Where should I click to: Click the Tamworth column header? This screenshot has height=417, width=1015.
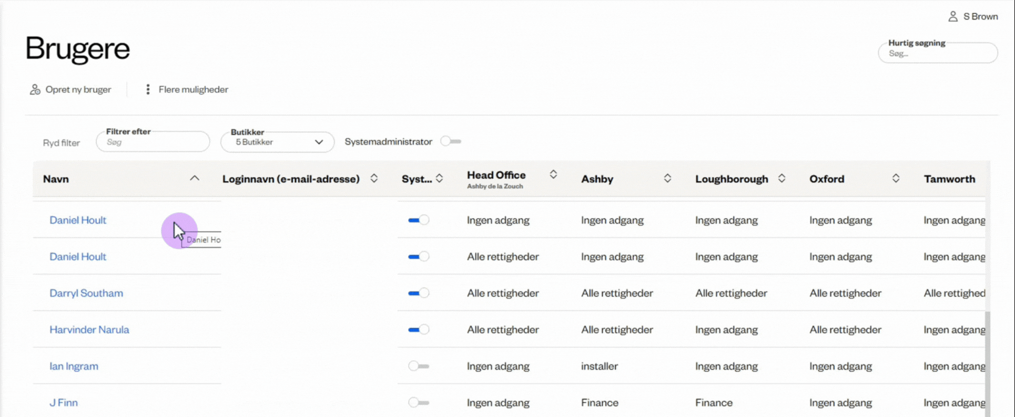[x=949, y=179]
